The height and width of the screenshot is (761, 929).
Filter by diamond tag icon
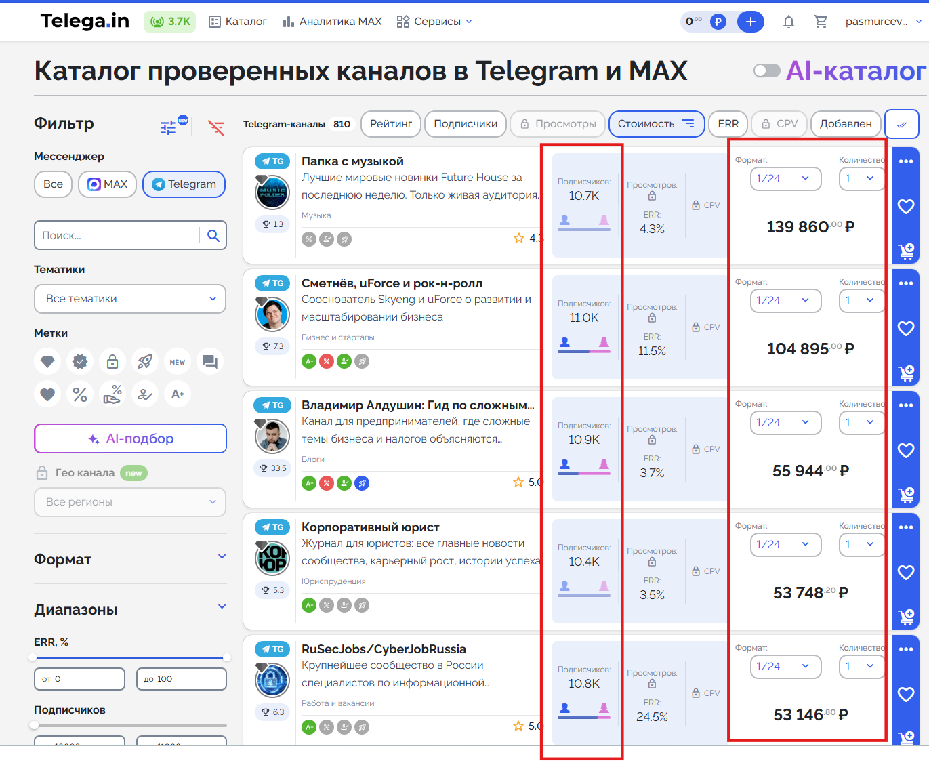[47, 362]
